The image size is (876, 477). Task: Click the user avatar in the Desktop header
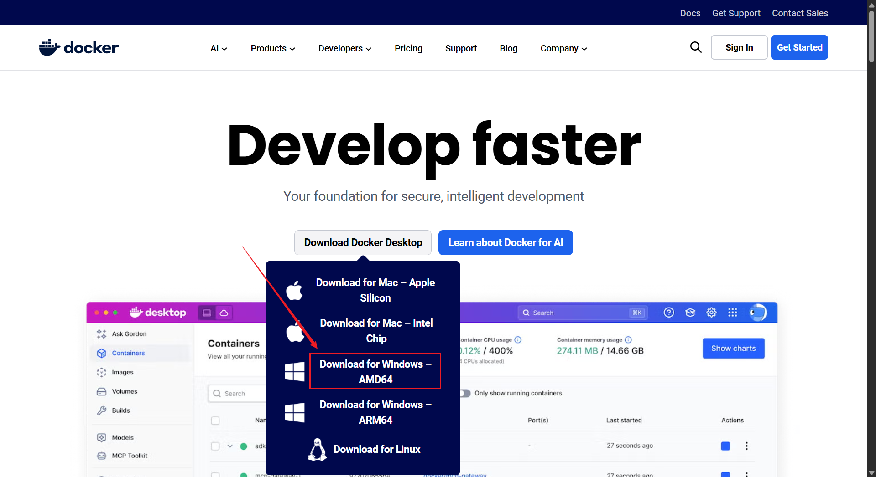757,313
